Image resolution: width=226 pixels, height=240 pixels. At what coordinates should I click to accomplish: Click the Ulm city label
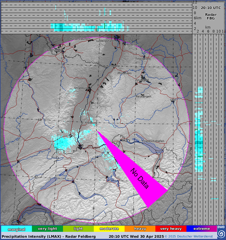tap(173, 100)
